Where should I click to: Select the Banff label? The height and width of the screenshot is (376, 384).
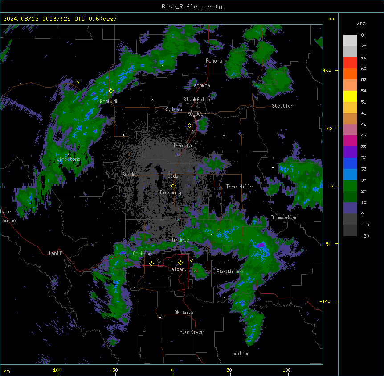55,253
